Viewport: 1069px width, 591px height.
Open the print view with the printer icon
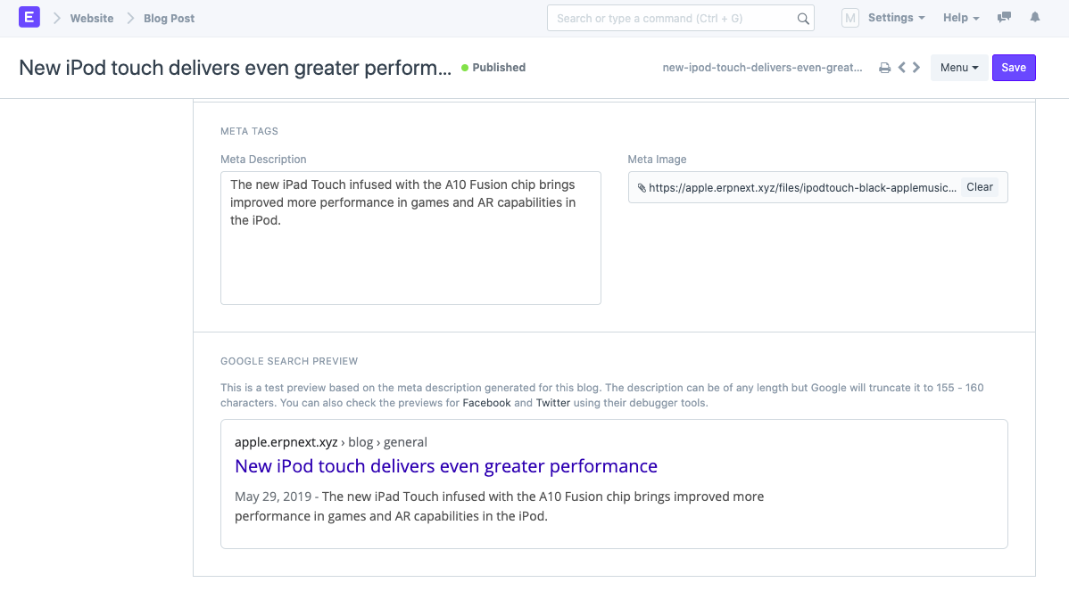coord(884,67)
